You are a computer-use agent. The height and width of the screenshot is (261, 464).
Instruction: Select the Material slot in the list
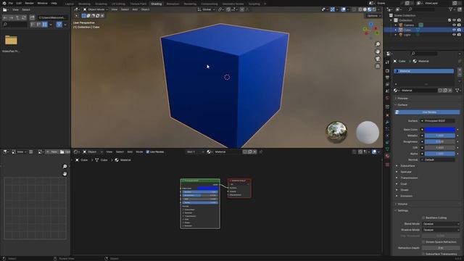pos(423,71)
